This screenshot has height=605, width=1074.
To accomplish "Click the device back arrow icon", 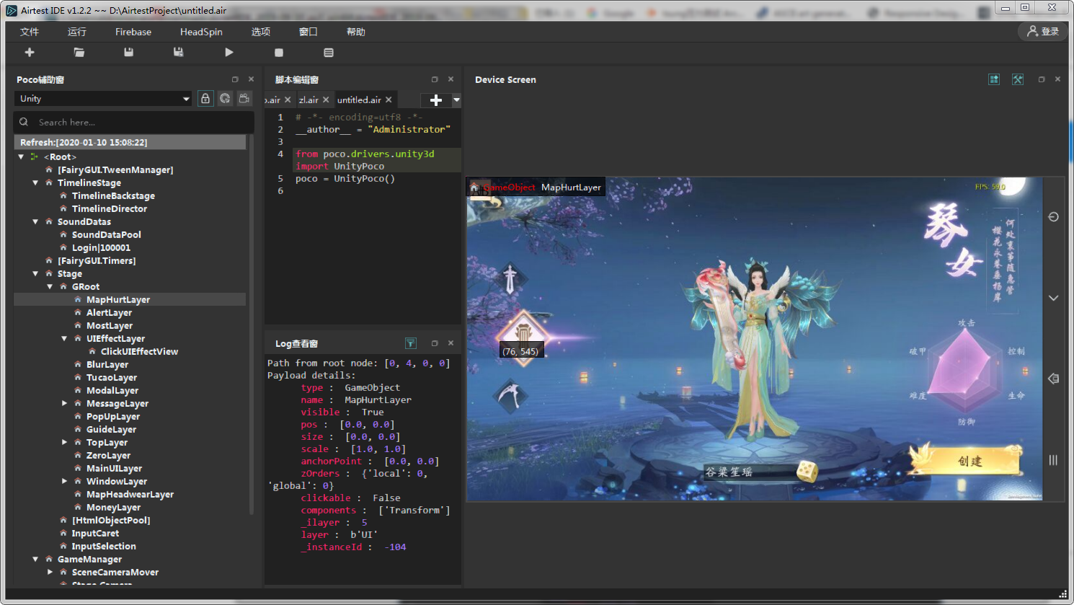I will coord(1053,379).
